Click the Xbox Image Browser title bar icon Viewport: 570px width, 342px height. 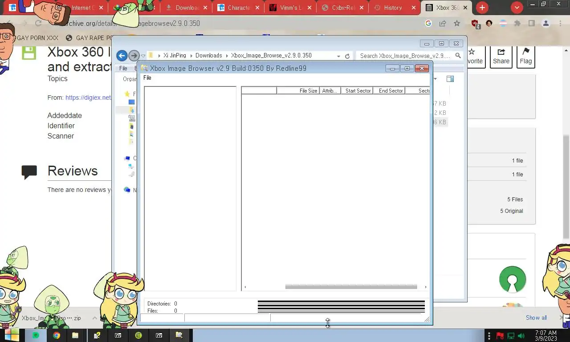point(144,68)
